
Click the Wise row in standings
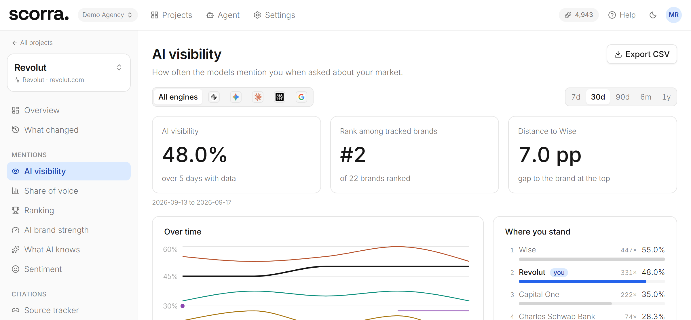tap(587, 253)
